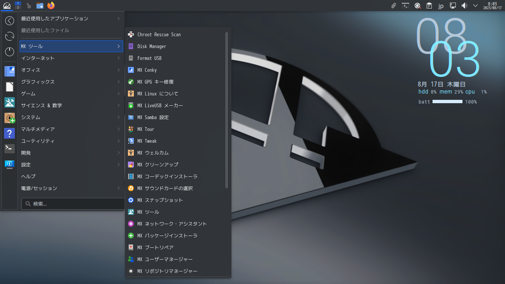Click the MX サウンドカードの選択 icon
Viewport: 505px width, 284px height.
click(131, 188)
